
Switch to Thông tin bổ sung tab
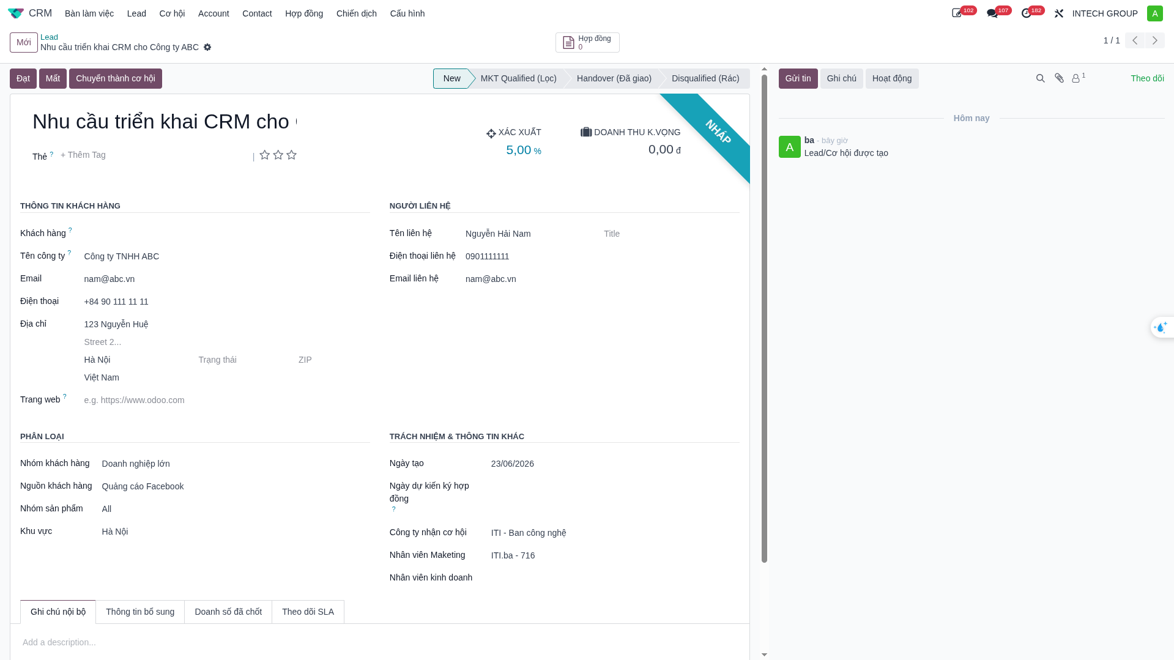click(140, 612)
